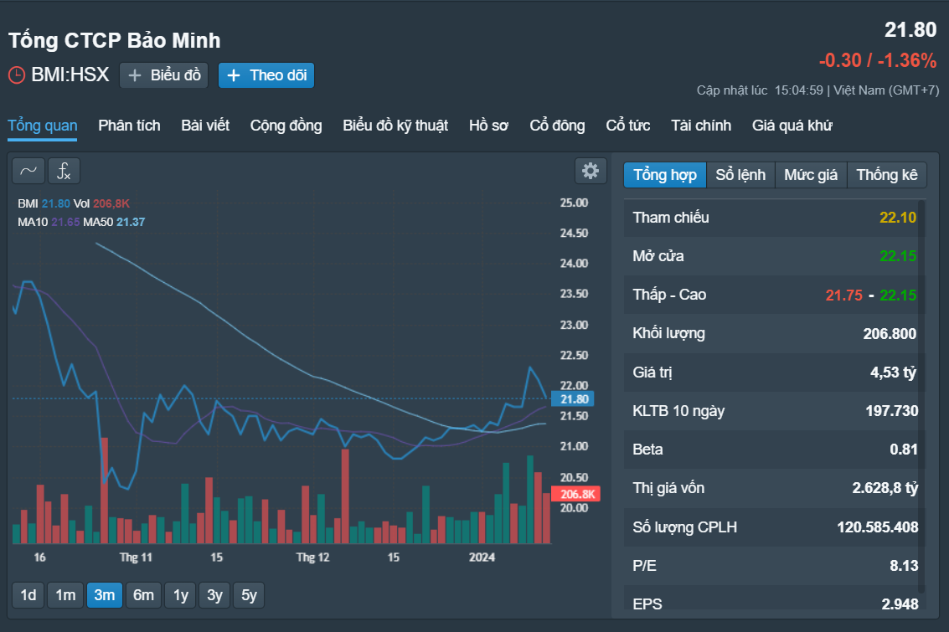Open the Cổ đông tab

[557, 126]
